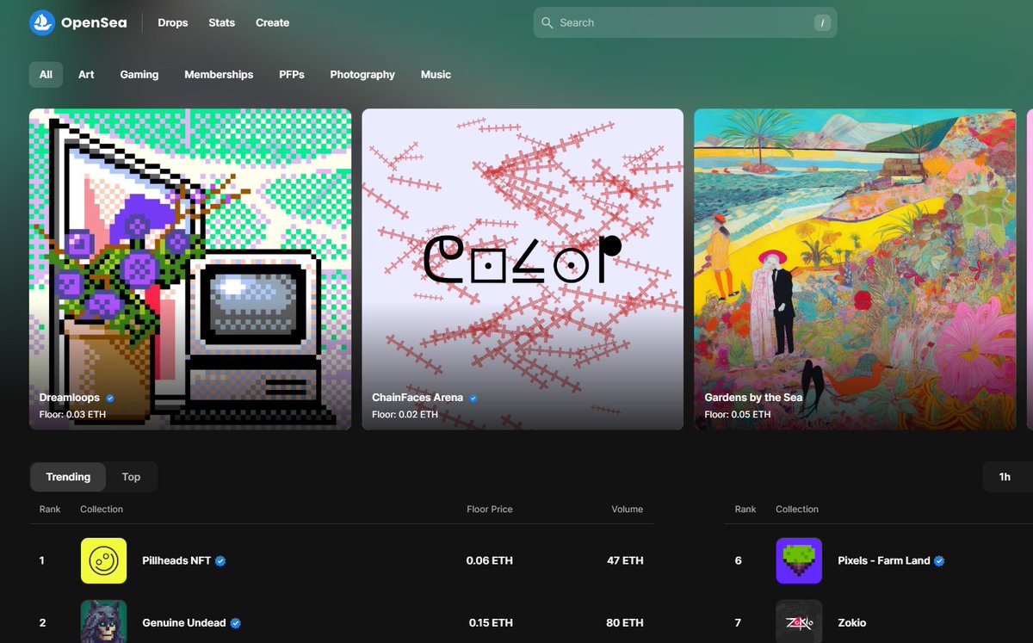Click the Volume column header
Image resolution: width=1033 pixels, height=643 pixels.
[x=628, y=510]
